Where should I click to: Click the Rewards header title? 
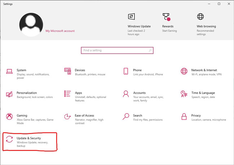tap(168, 26)
